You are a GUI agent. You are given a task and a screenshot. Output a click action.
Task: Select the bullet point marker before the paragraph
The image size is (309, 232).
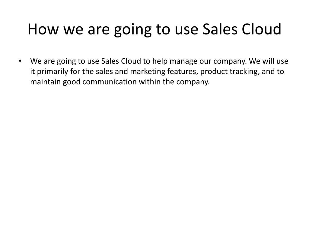click(20, 61)
